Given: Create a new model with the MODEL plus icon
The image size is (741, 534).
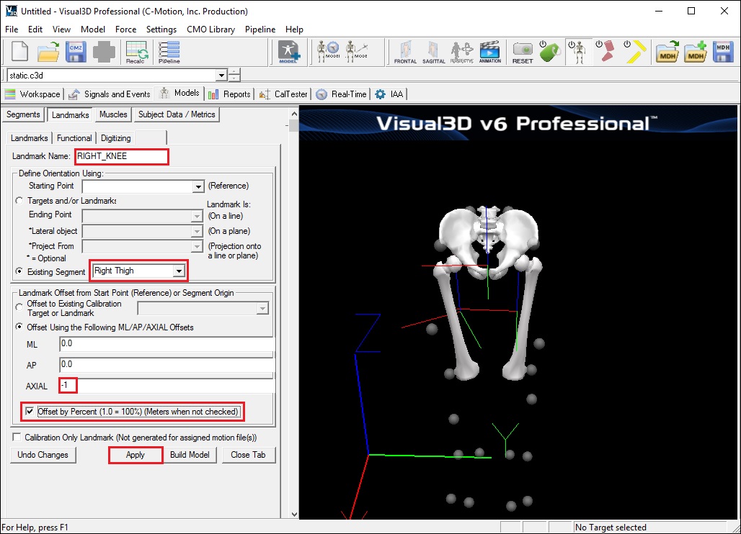Looking at the screenshot, I should tap(288, 52).
